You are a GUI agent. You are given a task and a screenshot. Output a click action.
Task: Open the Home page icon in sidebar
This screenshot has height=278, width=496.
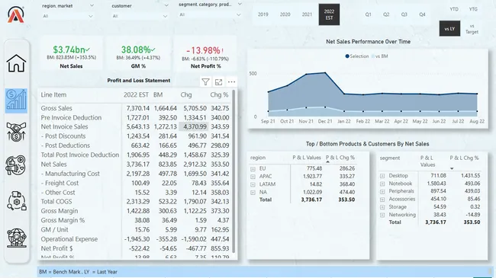point(16,63)
